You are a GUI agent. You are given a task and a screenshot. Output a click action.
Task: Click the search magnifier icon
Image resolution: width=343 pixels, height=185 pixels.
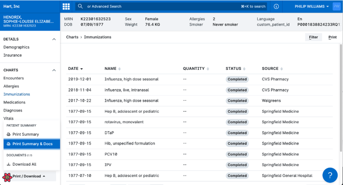click(x=80, y=6)
